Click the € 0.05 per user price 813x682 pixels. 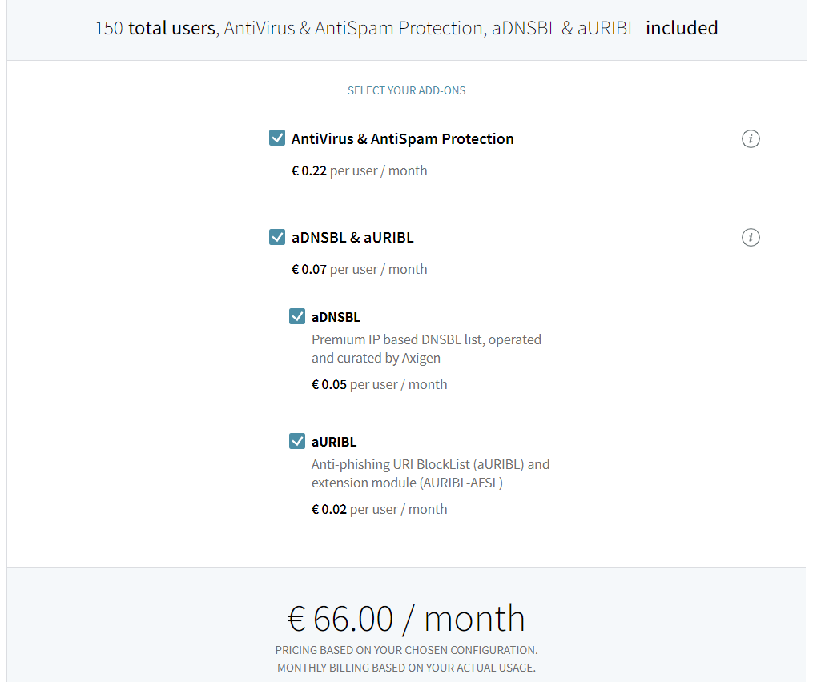pyautogui.click(x=379, y=384)
